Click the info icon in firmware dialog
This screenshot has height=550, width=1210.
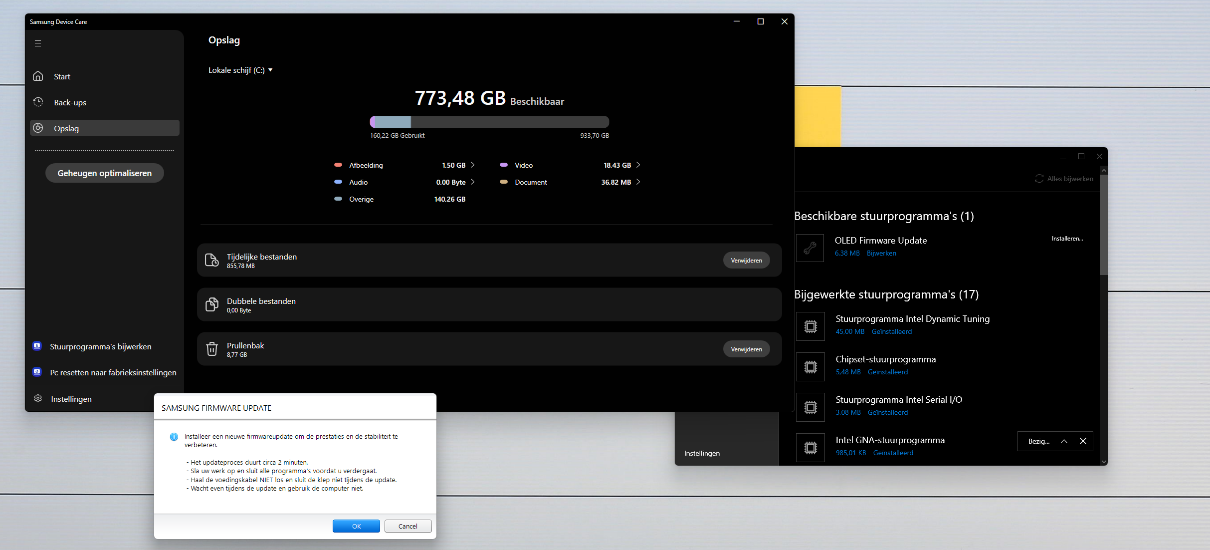174,437
